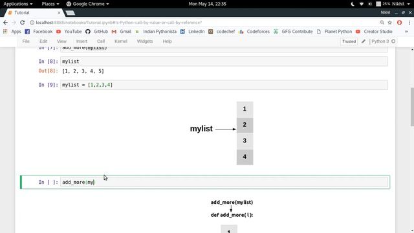Click the address bar URL
The width and height of the screenshot is (414, 233).
(x=119, y=23)
